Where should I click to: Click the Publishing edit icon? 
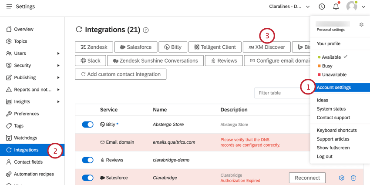pos(9,77)
